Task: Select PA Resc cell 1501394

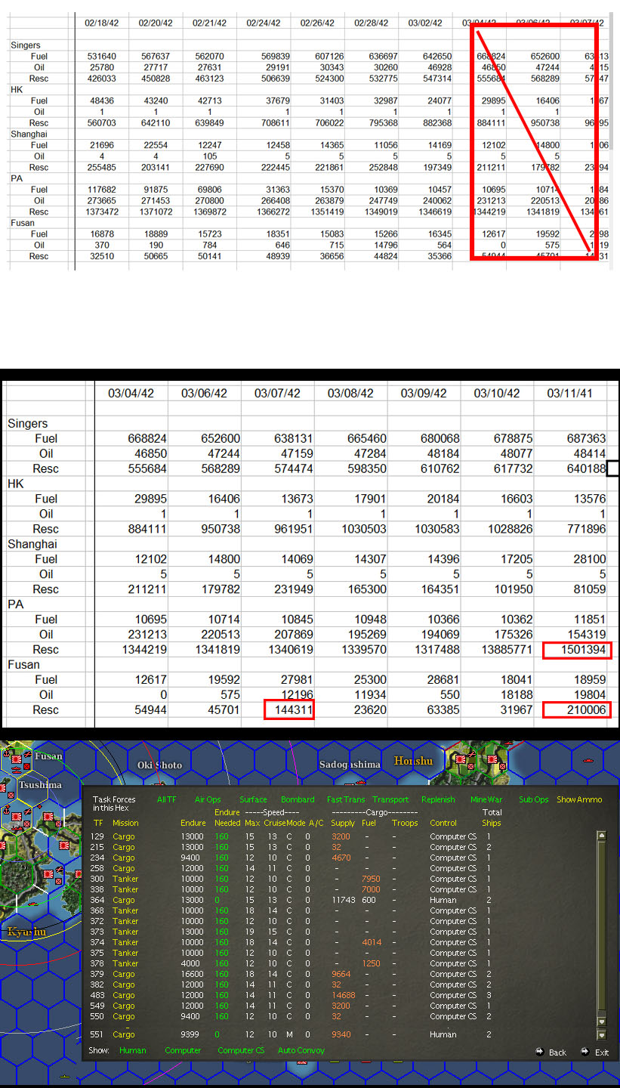Action: click(x=577, y=650)
